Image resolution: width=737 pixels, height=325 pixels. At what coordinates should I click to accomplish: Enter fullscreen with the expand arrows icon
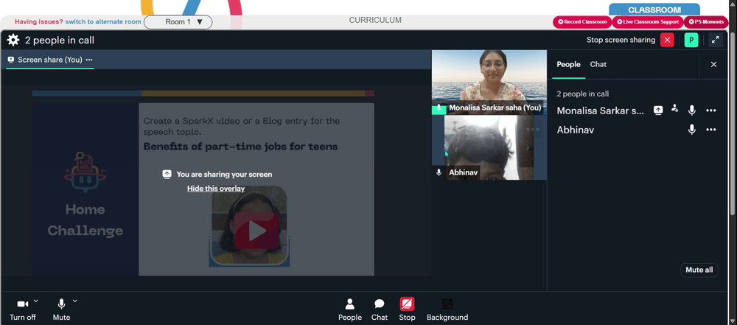(x=716, y=40)
